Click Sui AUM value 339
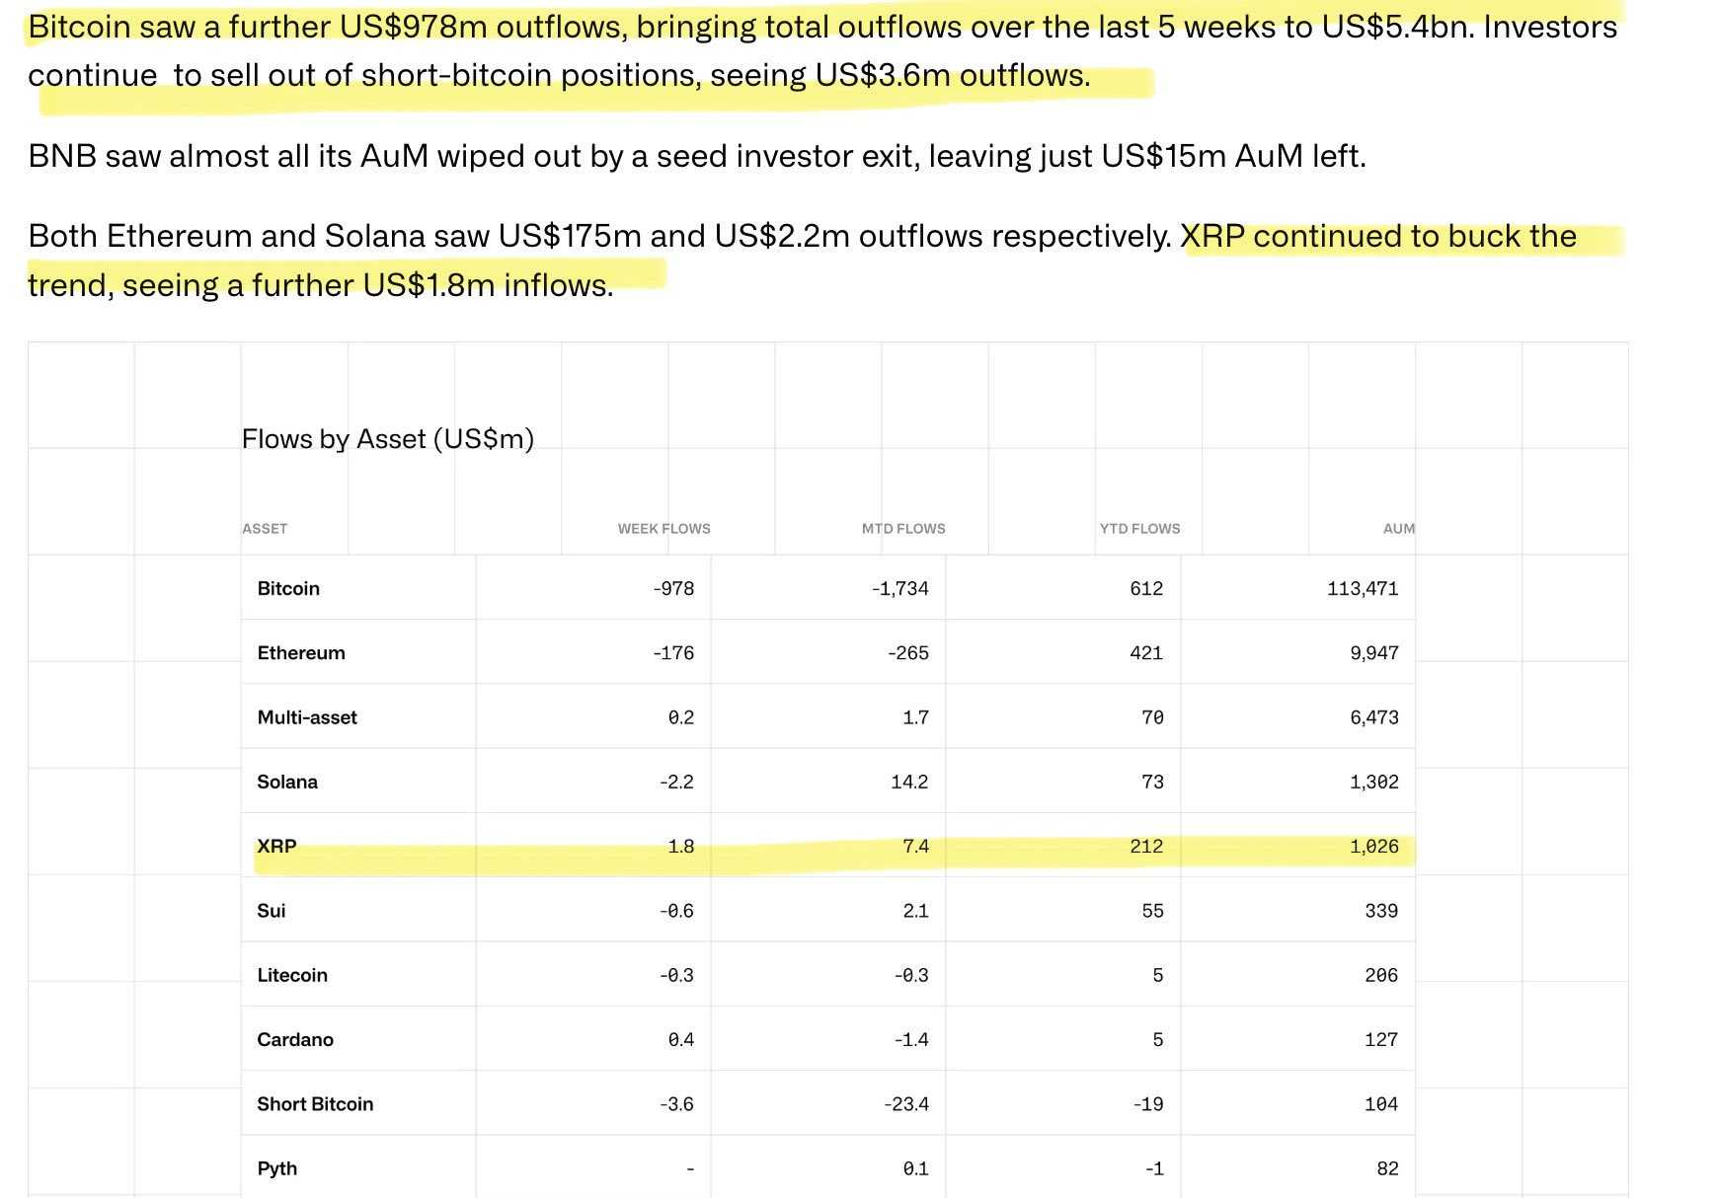1718x1198 pixels. coord(1381,911)
